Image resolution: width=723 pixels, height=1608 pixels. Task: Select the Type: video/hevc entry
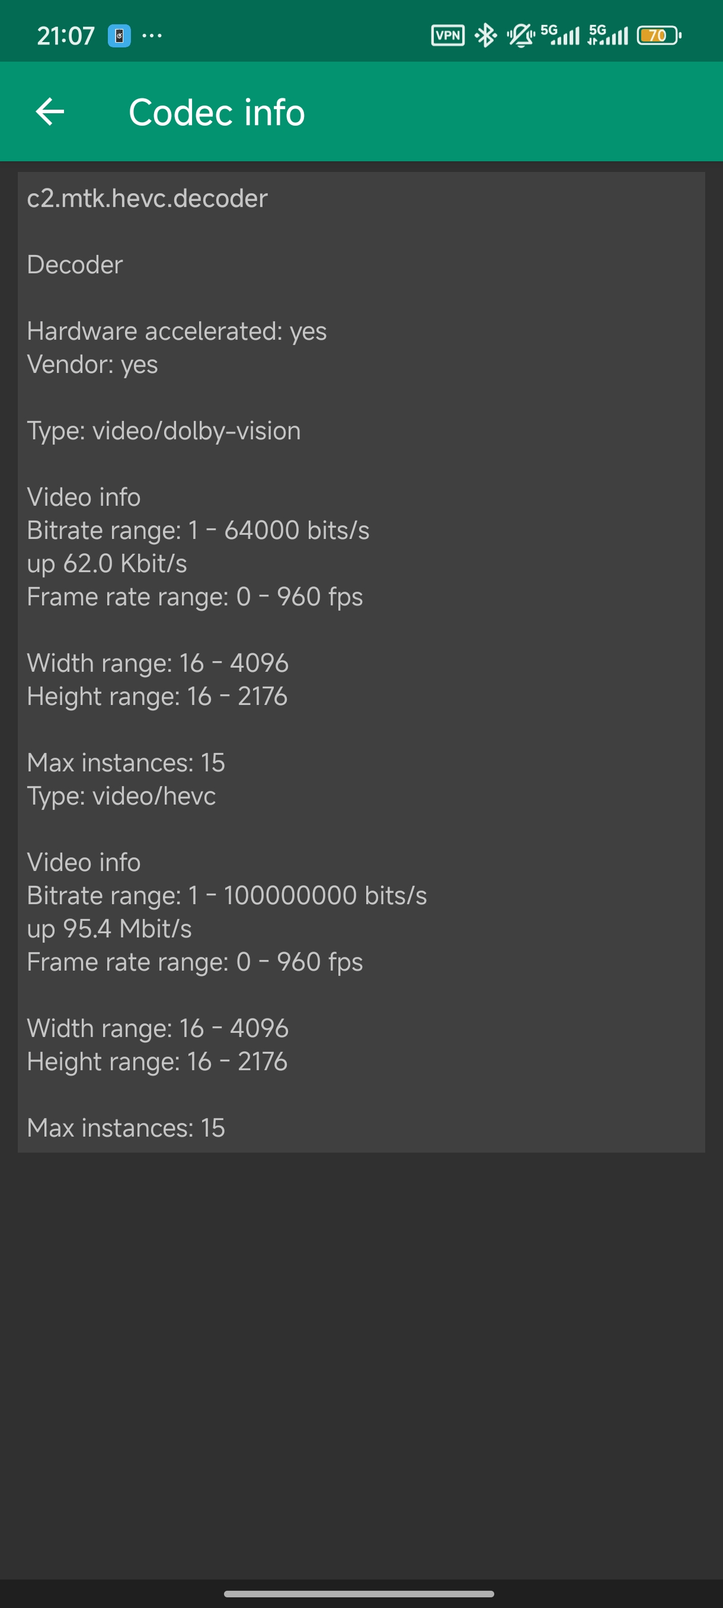coord(121,795)
